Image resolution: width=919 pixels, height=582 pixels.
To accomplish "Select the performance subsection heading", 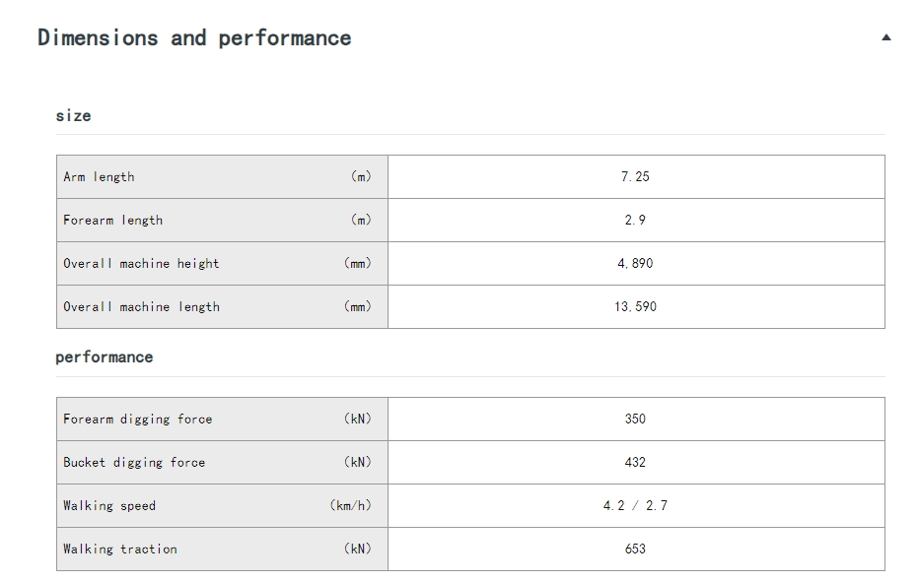I will [x=105, y=357].
